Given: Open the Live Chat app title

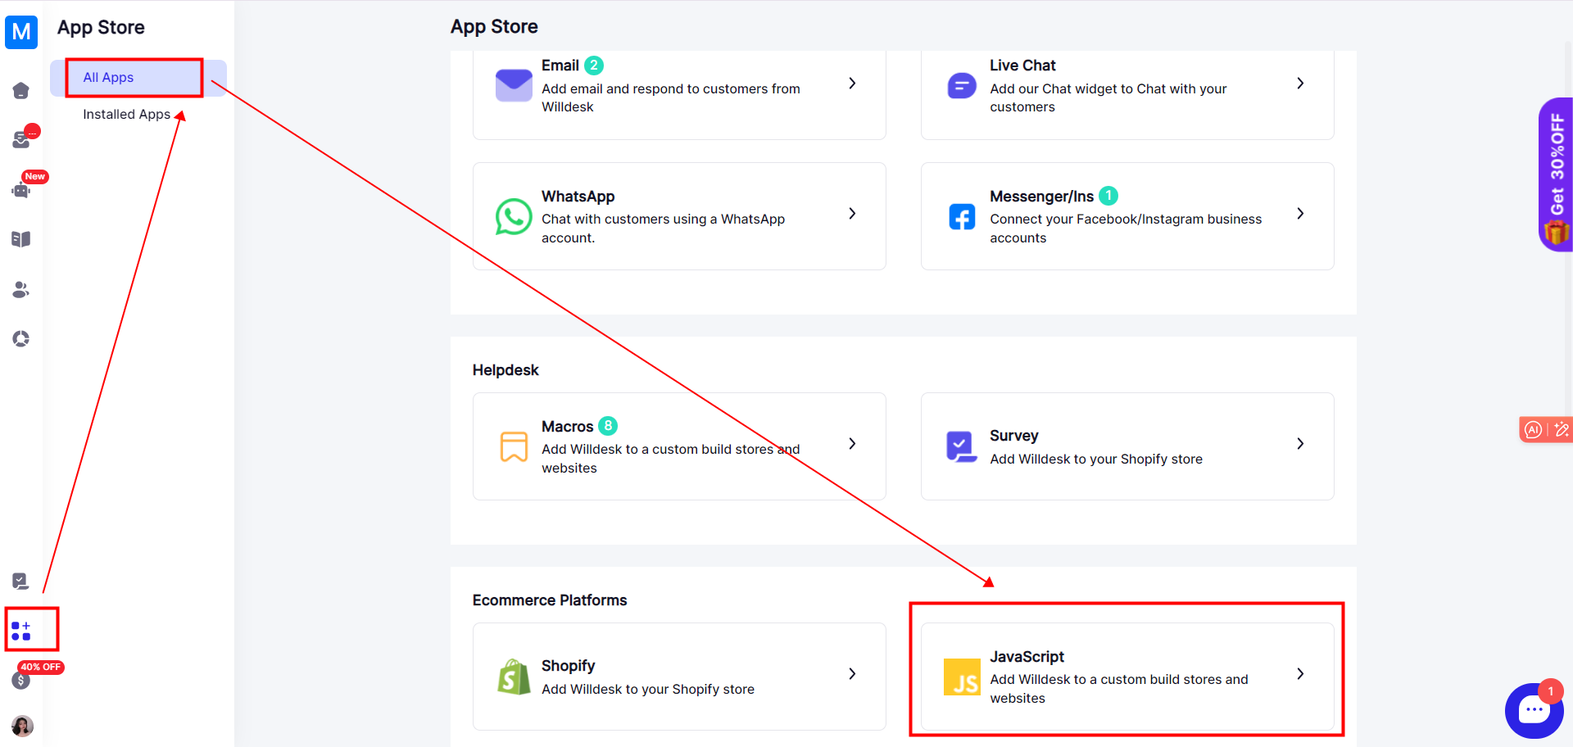Looking at the screenshot, I should (x=1022, y=66).
